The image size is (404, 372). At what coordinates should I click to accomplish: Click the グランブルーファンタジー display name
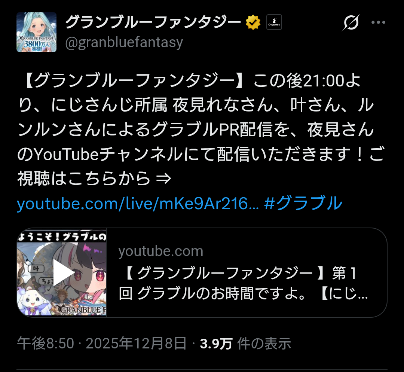(153, 22)
